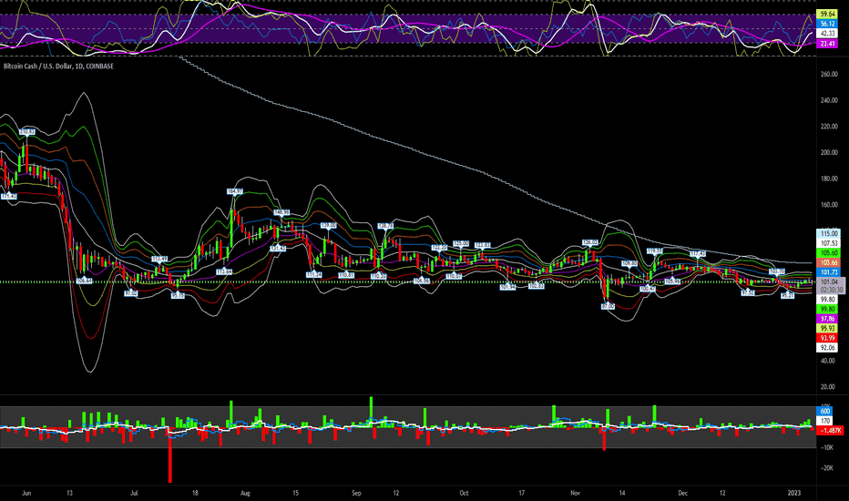Viewport: 849px width, 501px height.
Task: Click the 18 date after Jul
Action: 195,494
